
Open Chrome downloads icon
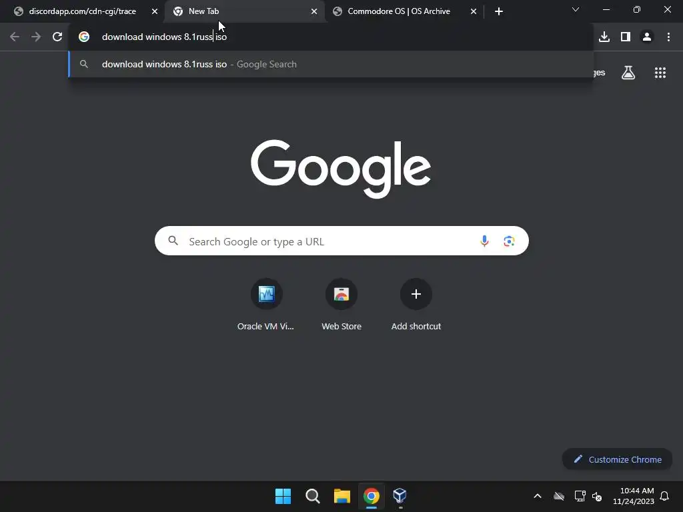[604, 37]
